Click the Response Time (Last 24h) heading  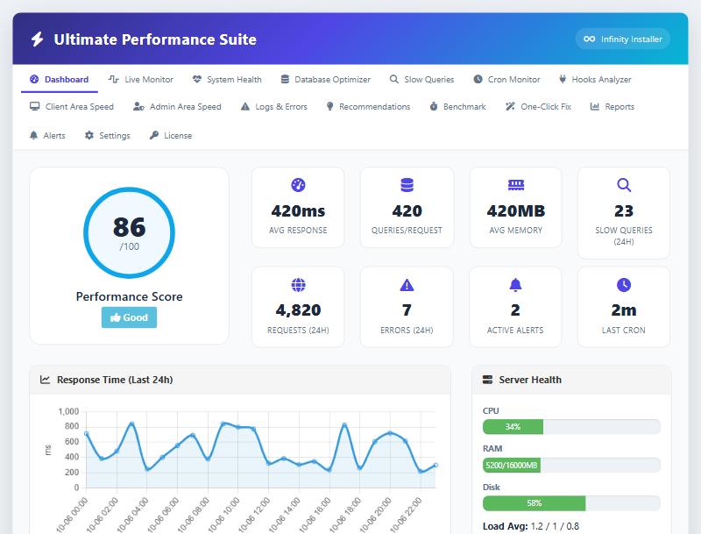click(115, 380)
